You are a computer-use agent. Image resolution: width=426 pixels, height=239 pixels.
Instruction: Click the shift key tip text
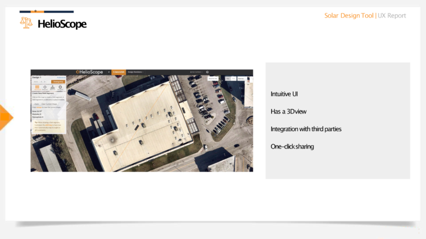[48, 125]
